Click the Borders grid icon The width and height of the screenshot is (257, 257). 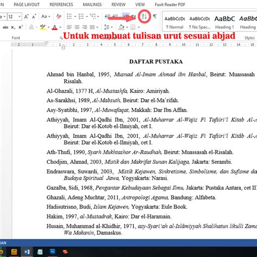[133, 27]
